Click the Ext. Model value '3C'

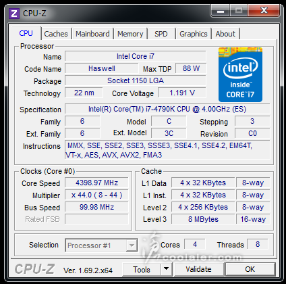point(169,133)
